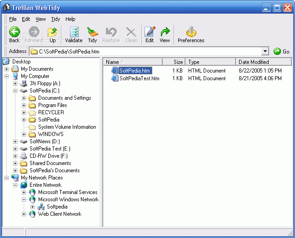Click the My Documents folder icon
The width and height of the screenshot is (295, 238).
click(x=15, y=69)
